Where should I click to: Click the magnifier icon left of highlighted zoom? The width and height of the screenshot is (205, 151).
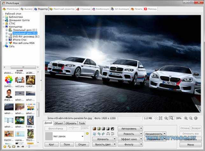tap(166, 118)
